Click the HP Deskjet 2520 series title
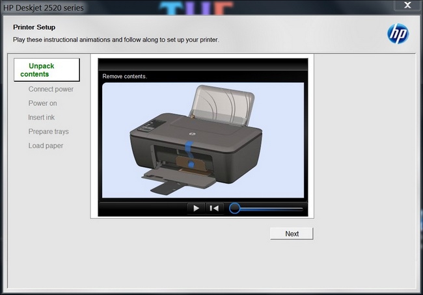The height and width of the screenshot is (295, 423). pyautogui.click(x=44, y=8)
